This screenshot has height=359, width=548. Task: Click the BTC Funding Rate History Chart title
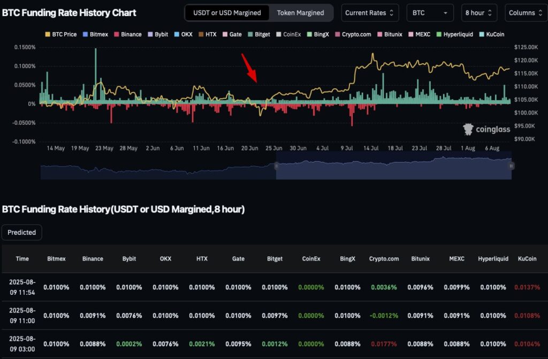pos(69,13)
